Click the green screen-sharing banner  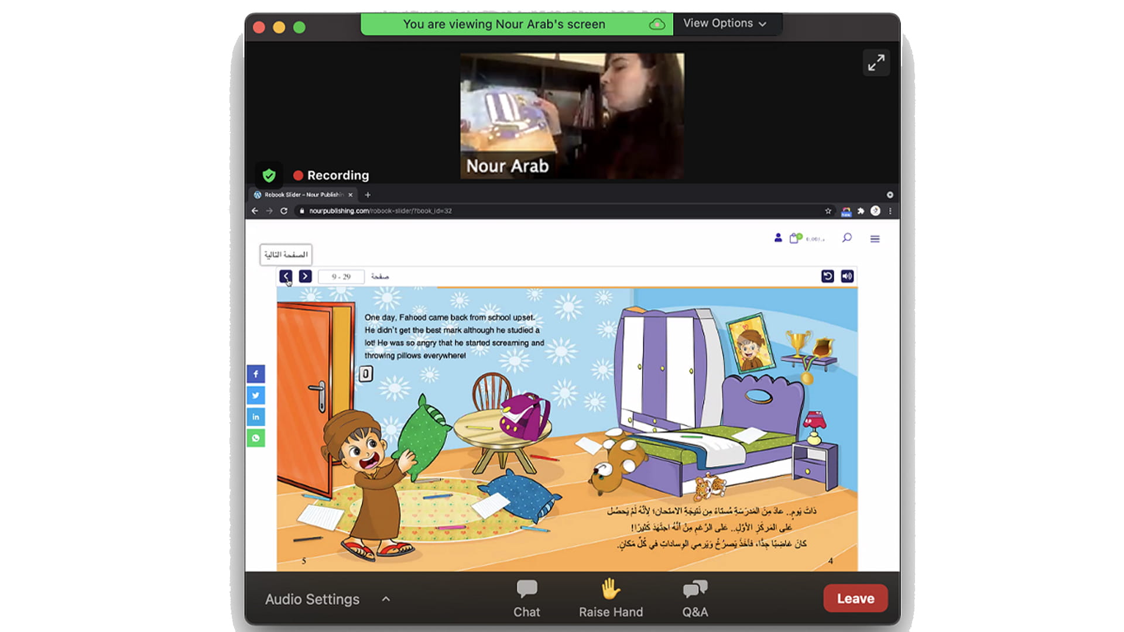516,24
